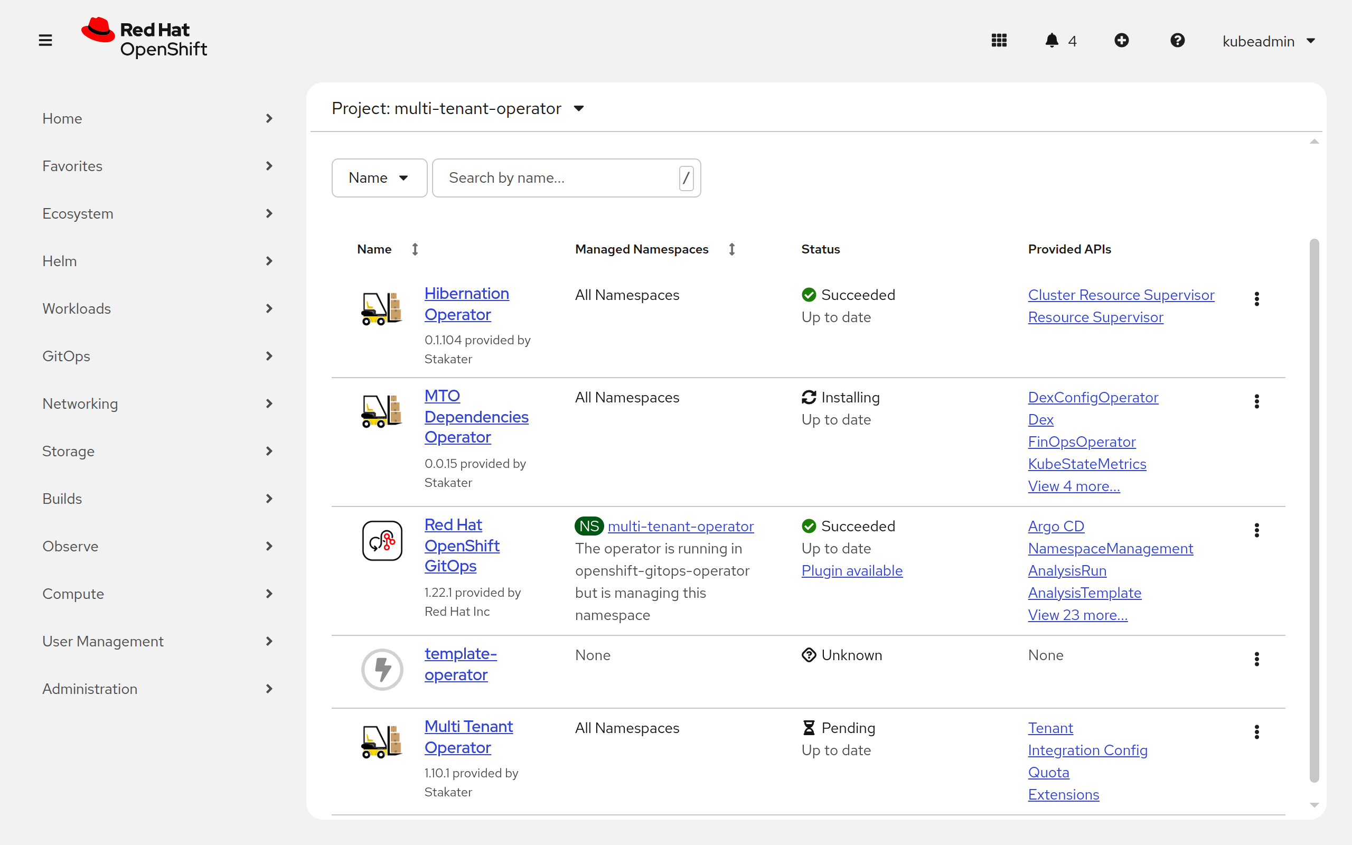Open the help question mark menu
Viewport: 1352px width, 845px height.
[1177, 40]
